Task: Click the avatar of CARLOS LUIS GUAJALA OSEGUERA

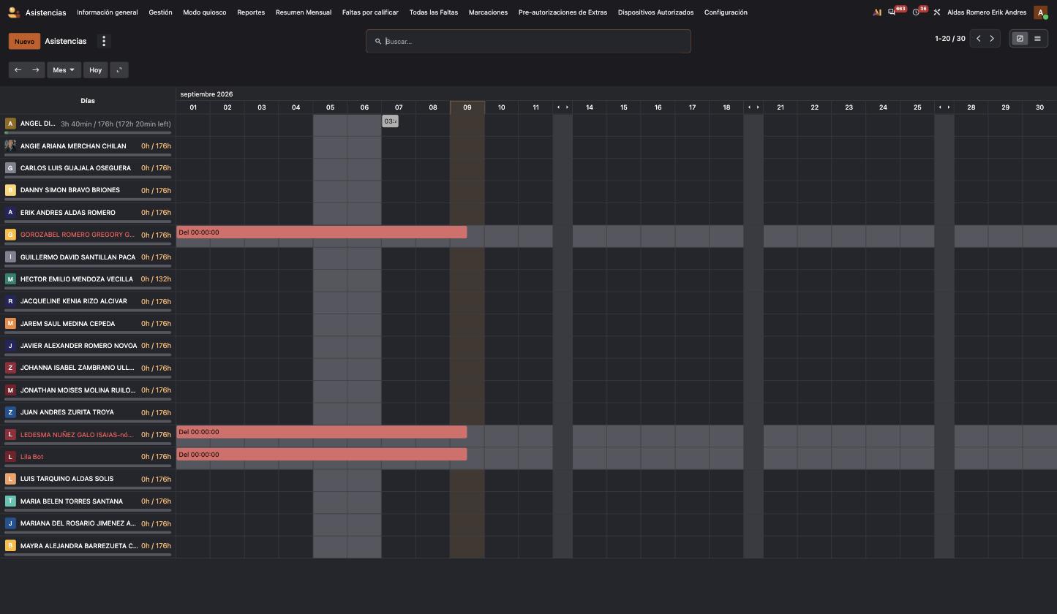Action: (10, 168)
